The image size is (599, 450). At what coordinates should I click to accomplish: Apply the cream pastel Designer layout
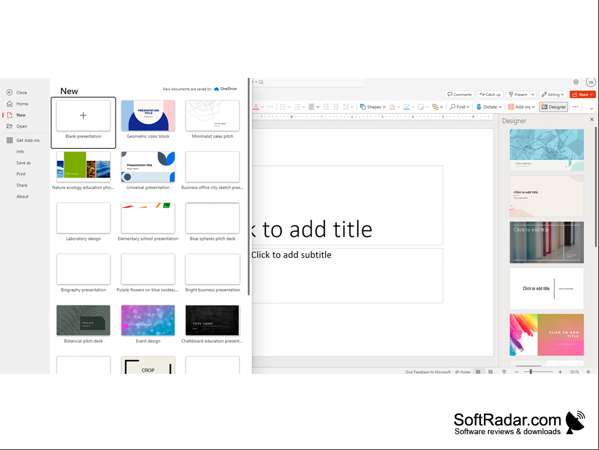tap(546, 196)
